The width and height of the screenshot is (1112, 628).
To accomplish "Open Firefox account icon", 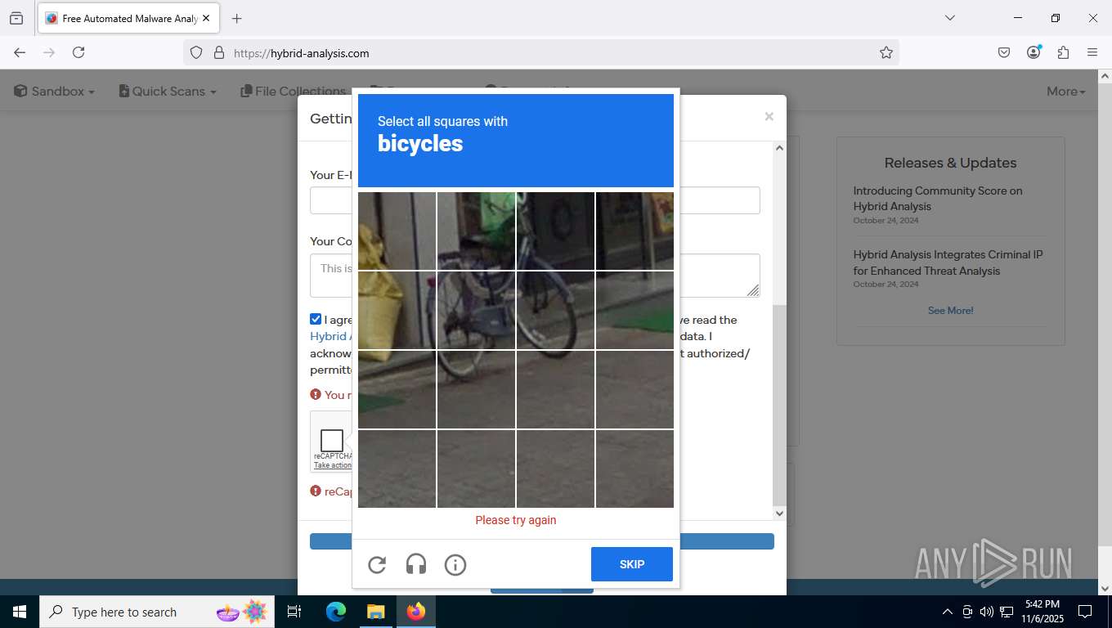I will tap(1034, 52).
